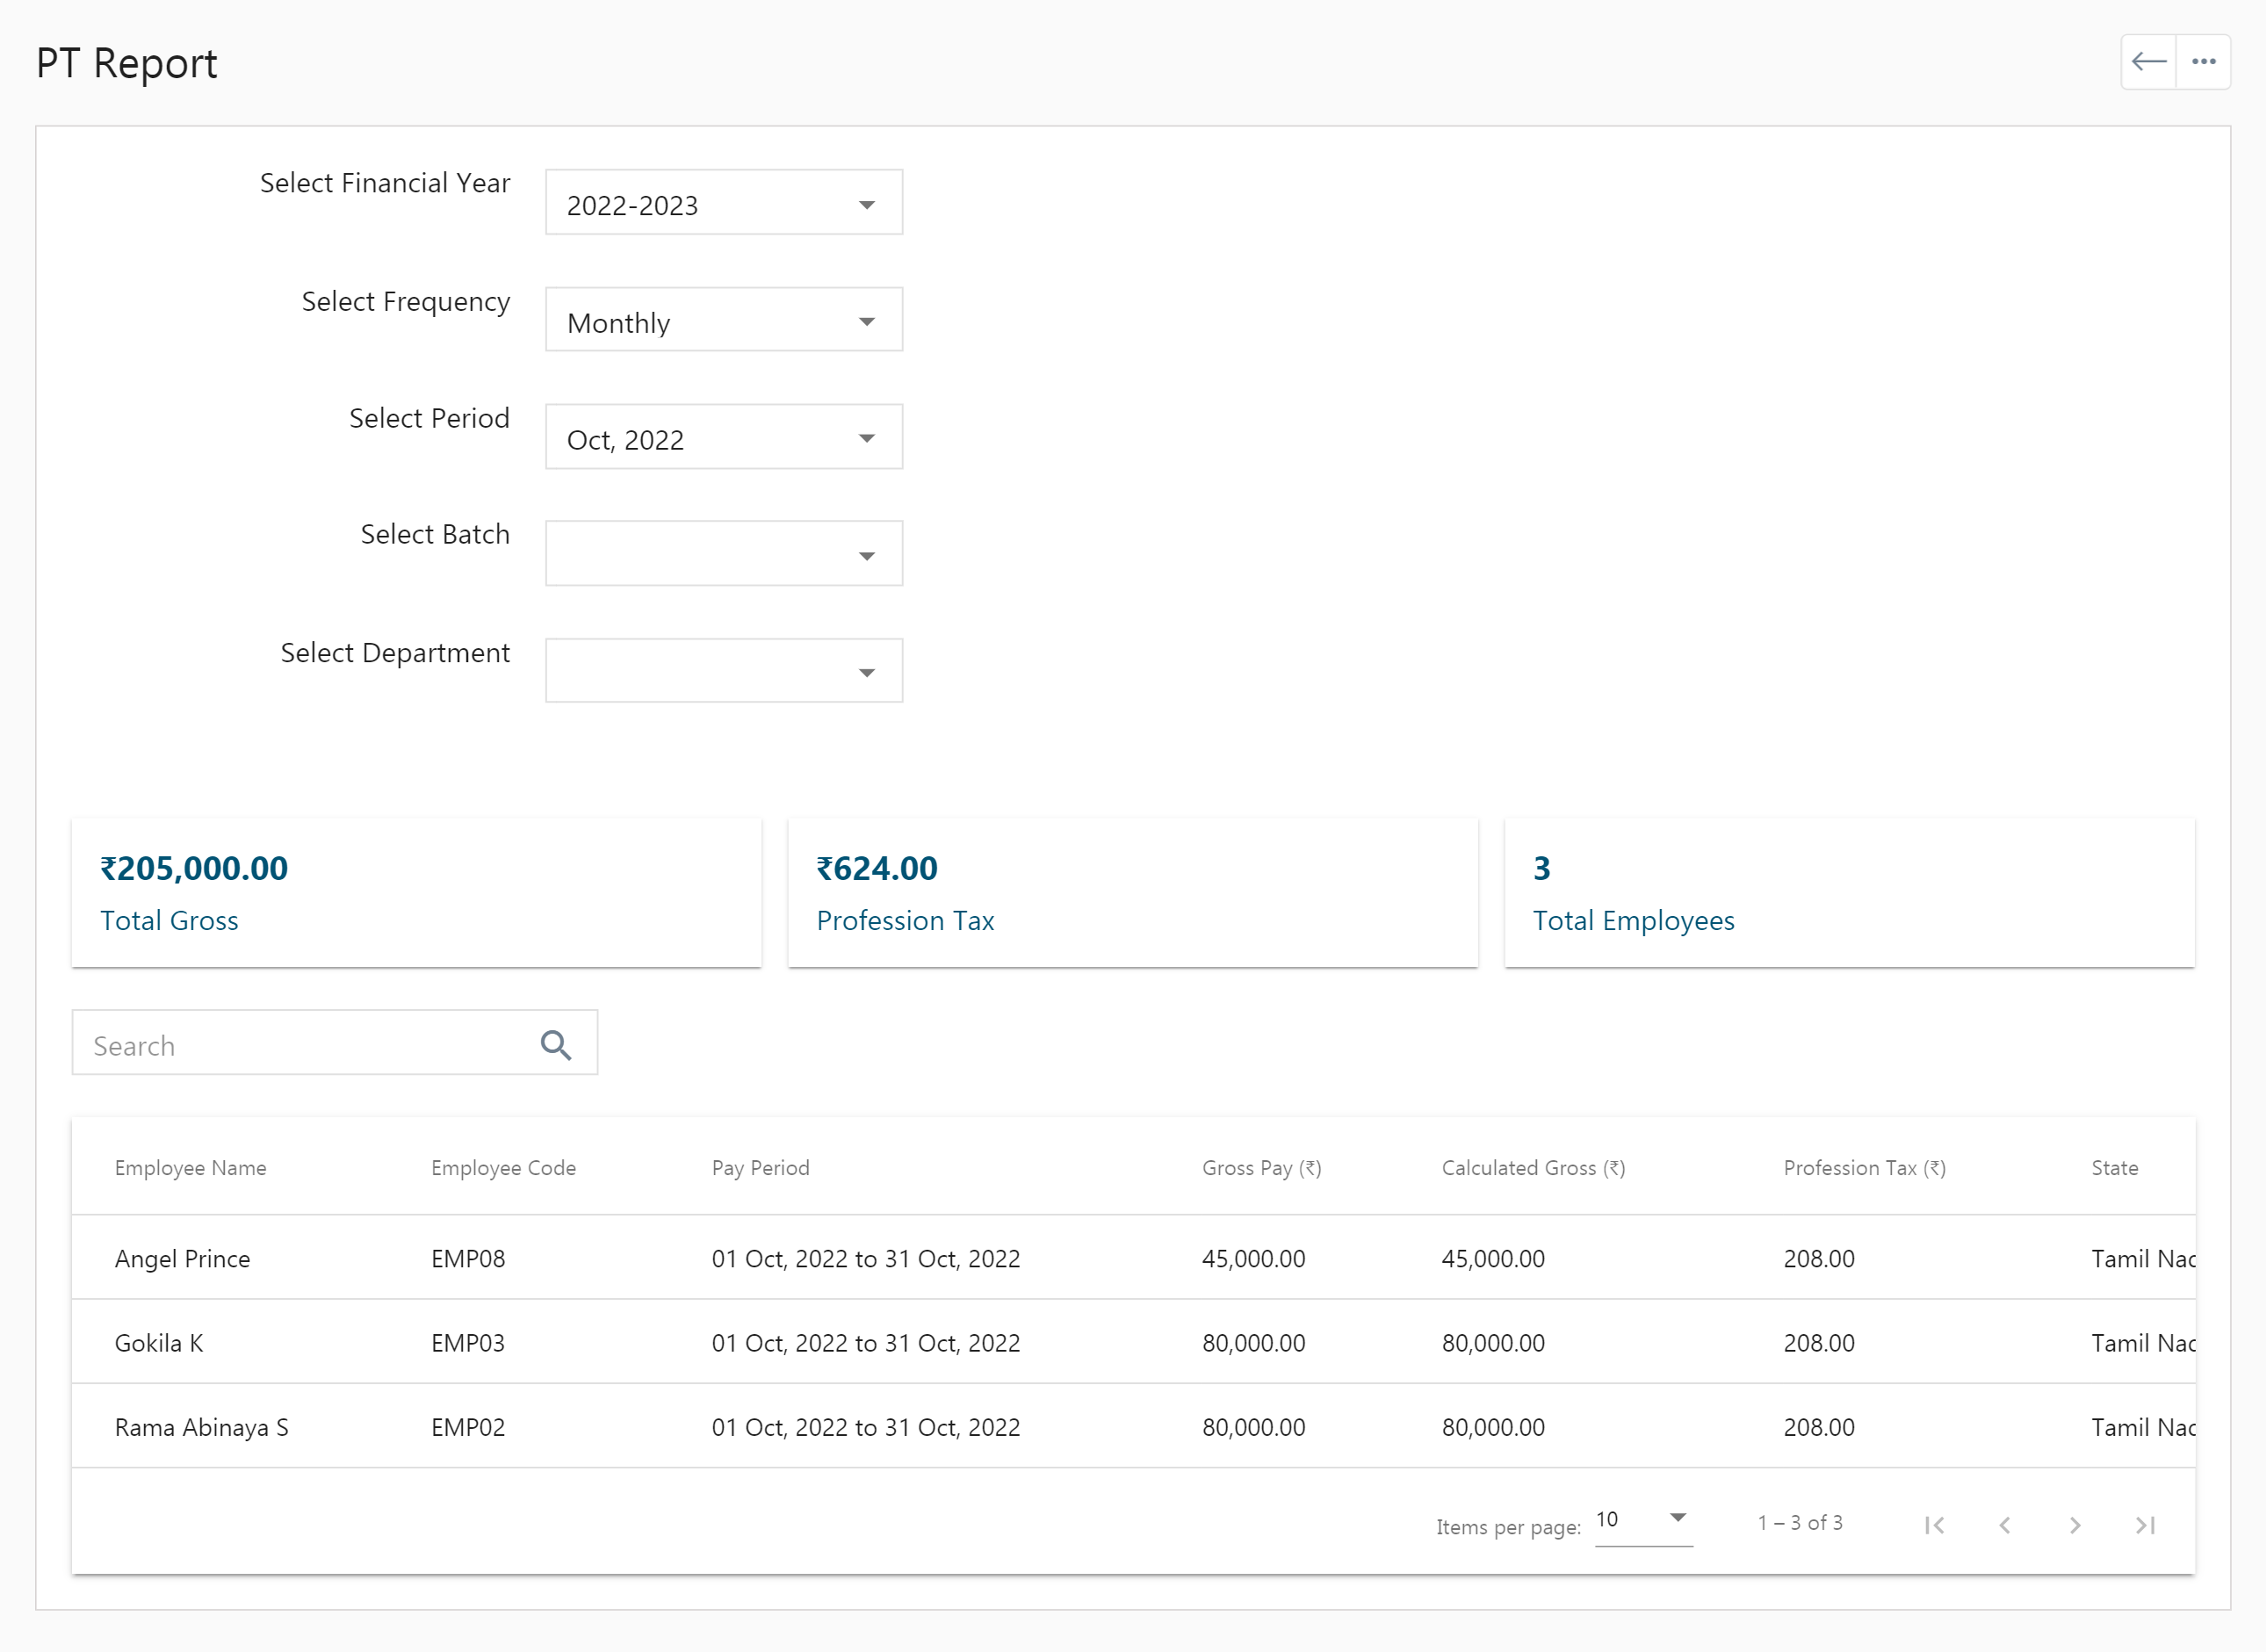Click the Select Department label
This screenshot has width=2266, height=1652.
point(395,653)
